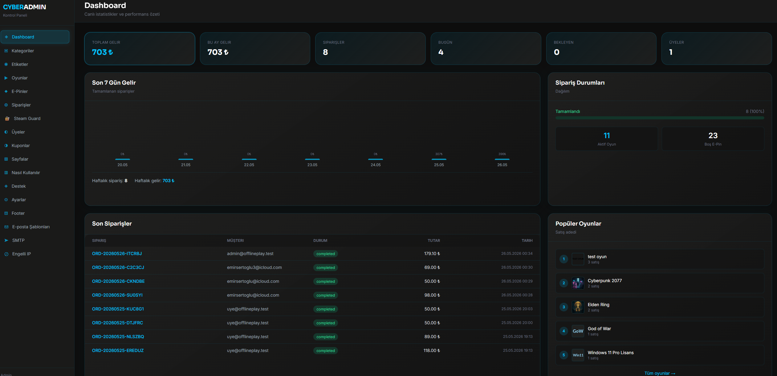Click the Üyeler sidebar icon
Screen dimensions: 777x376
[x=6, y=132]
